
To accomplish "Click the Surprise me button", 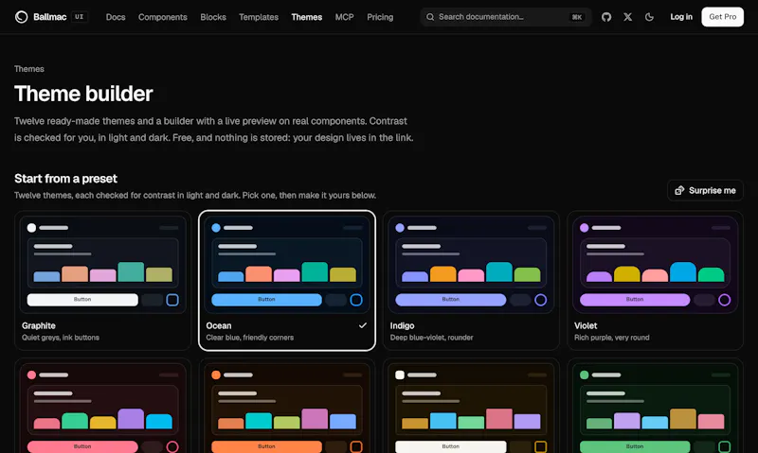I will click(x=705, y=190).
